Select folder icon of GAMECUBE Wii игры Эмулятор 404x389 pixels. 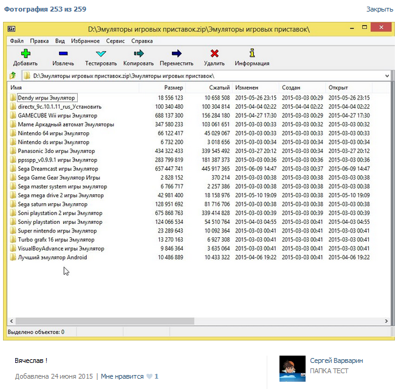(x=13, y=115)
